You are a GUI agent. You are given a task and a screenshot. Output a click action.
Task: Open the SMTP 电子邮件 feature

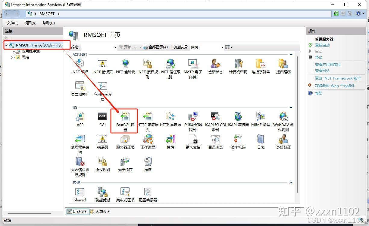point(193,68)
